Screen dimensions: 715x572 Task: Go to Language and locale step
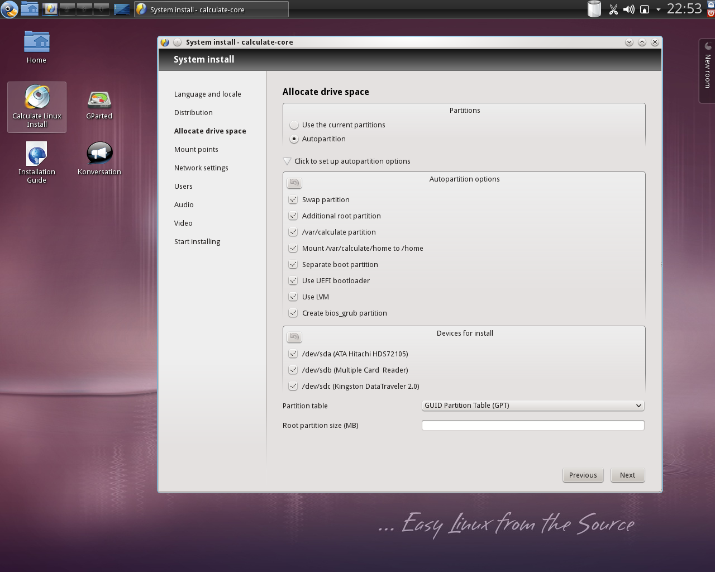208,94
